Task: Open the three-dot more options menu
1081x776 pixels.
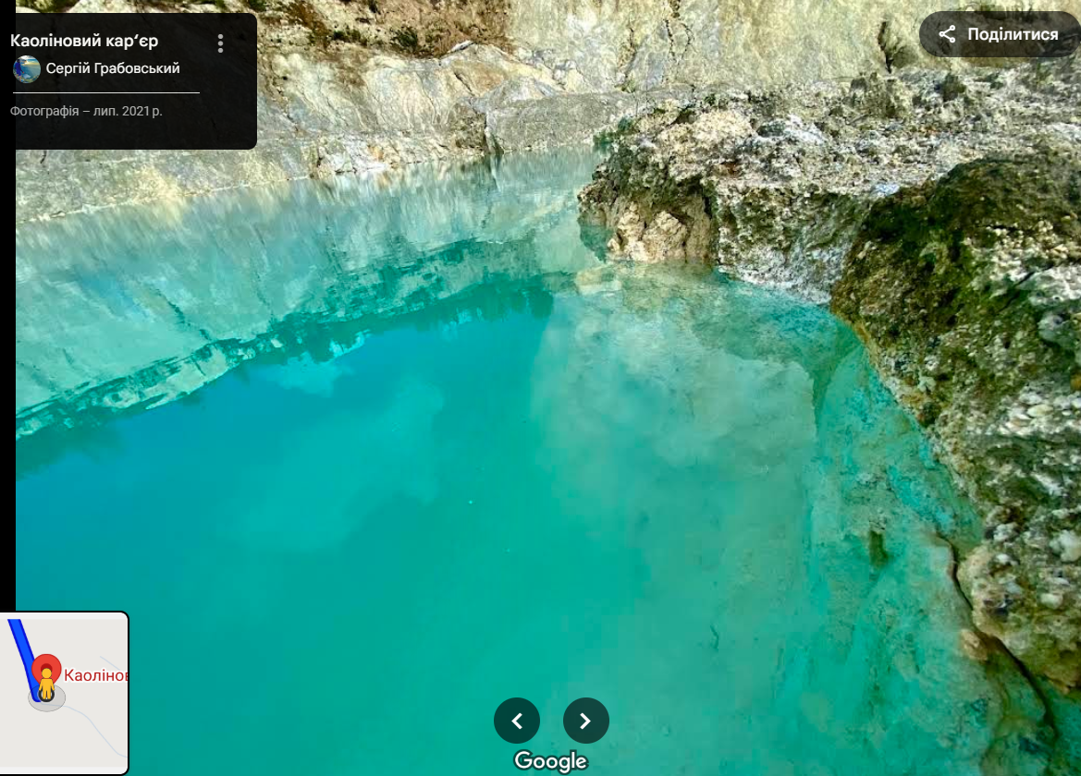Action: 220,43
